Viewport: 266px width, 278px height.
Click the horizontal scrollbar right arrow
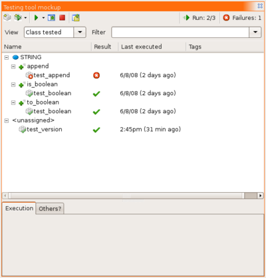click(260, 196)
